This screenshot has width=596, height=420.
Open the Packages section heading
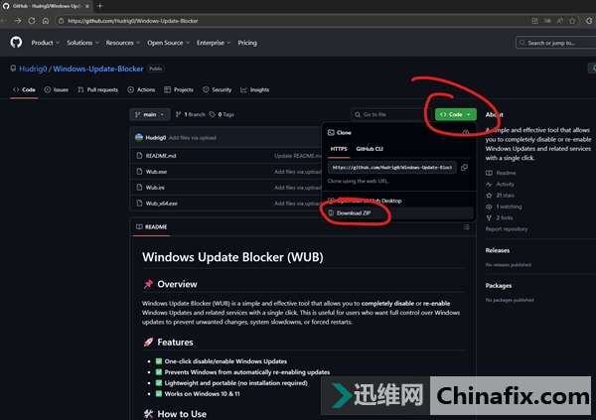tap(499, 285)
